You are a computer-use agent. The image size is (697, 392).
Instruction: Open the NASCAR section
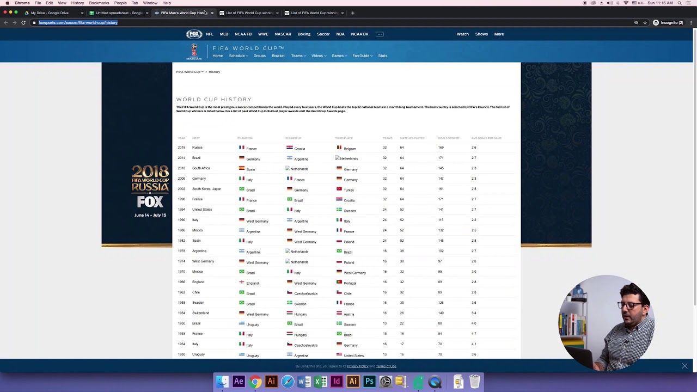pos(283,34)
